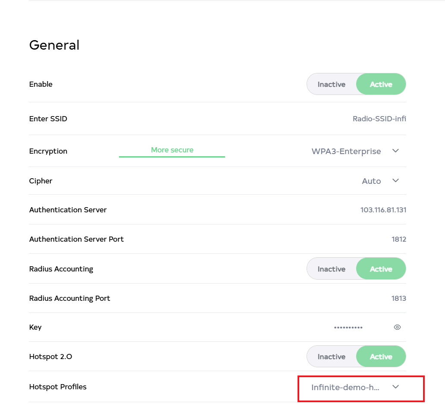Image resolution: width=445 pixels, height=410 pixels.
Task: Click the Encryption dropdown chevron
Action: [395, 151]
